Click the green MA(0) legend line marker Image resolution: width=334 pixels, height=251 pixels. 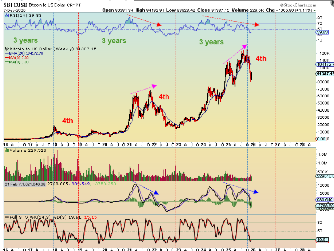[7, 62]
